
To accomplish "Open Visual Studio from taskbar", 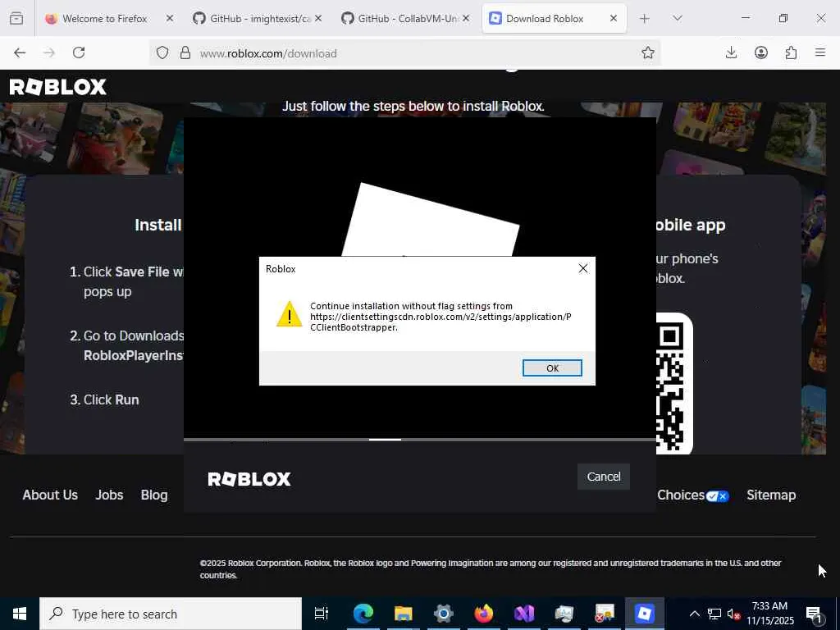I will [524, 614].
